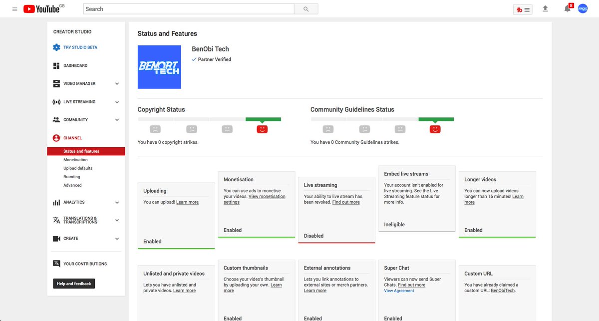Click Learn more in External annotations card
This screenshot has width=599, height=321.
pos(315,291)
